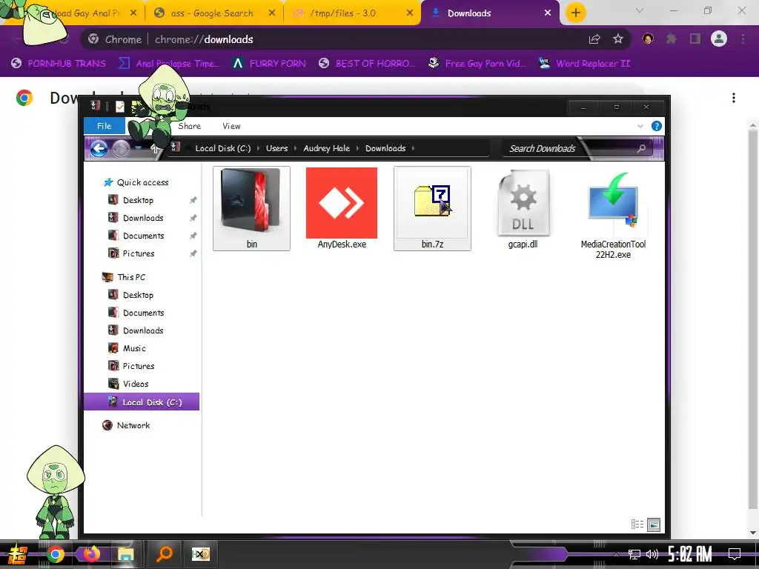Open Chrome extensions puzzle icon
This screenshot has height=569, width=759.
(672, 39)
